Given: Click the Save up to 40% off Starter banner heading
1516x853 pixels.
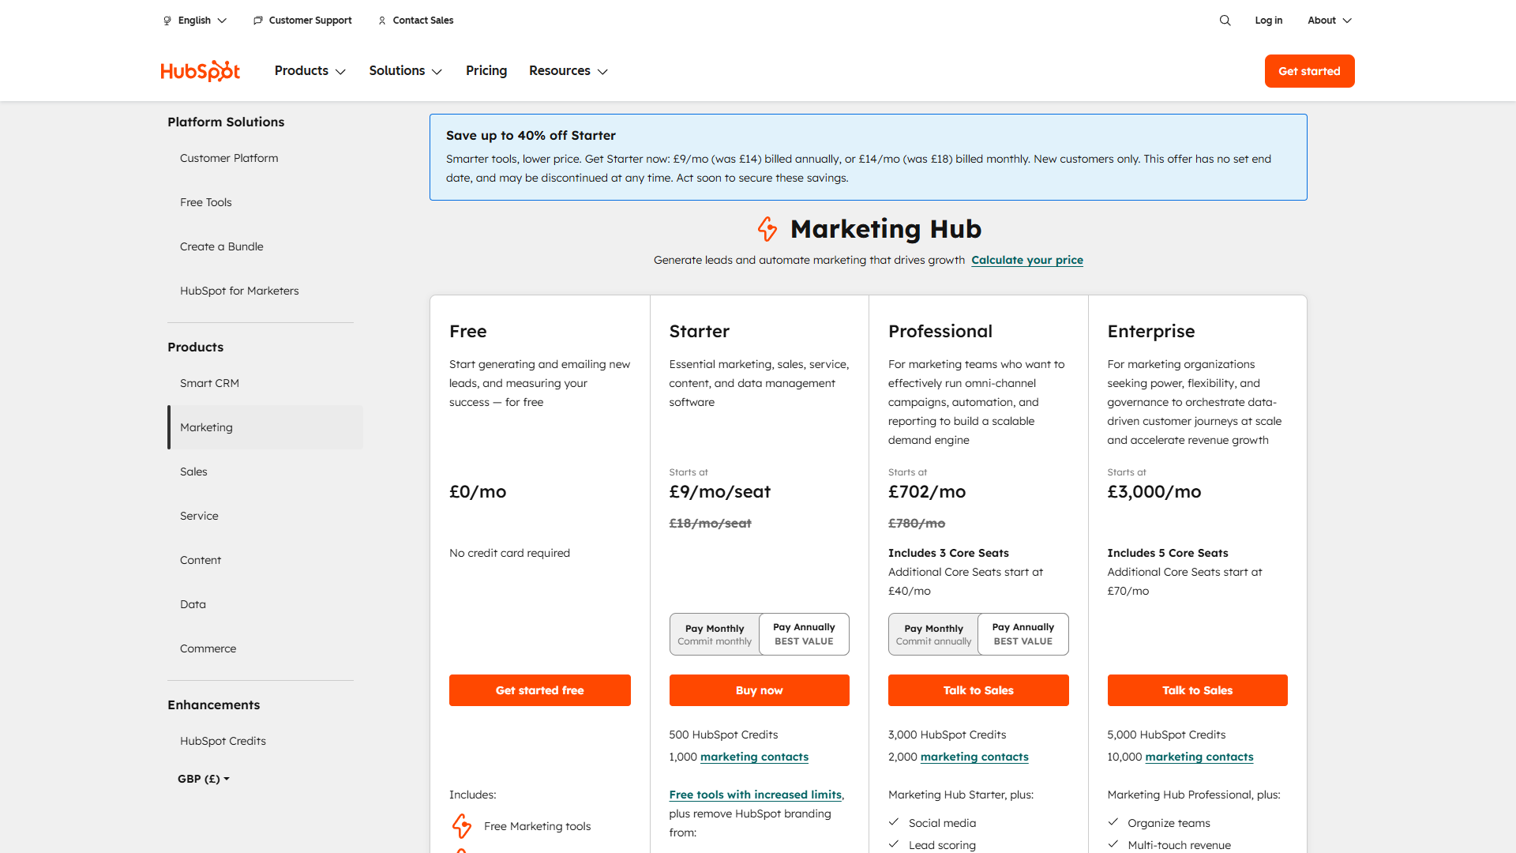Looking at the screenshot, I should pos(531,136).
